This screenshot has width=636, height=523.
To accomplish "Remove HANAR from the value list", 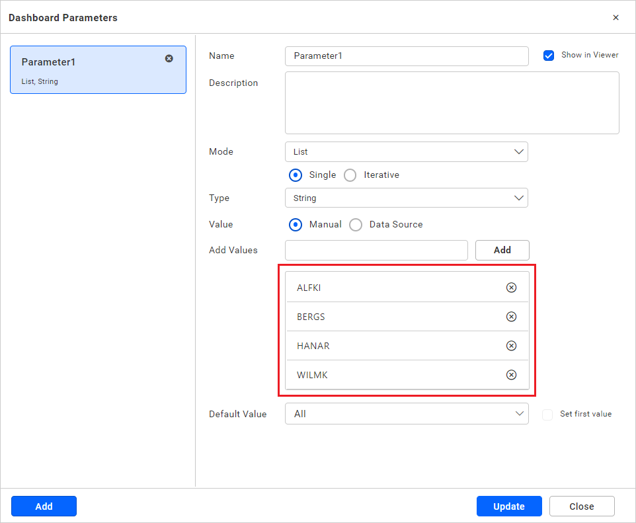I will [x=511, y=346].
